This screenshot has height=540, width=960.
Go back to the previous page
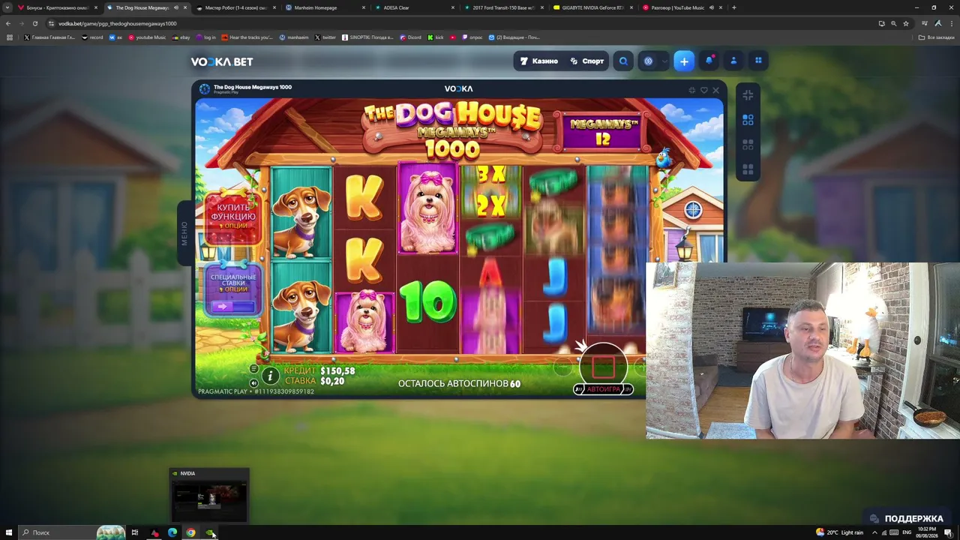pos(8,23)
